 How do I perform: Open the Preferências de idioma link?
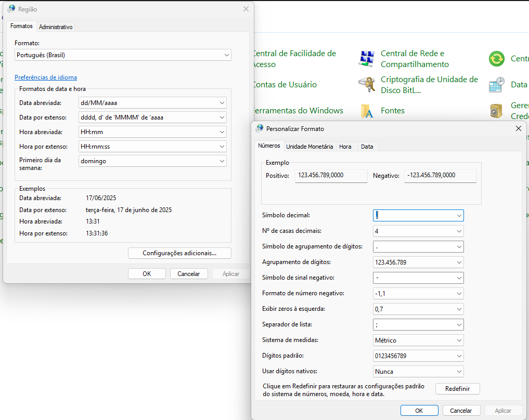46,77
